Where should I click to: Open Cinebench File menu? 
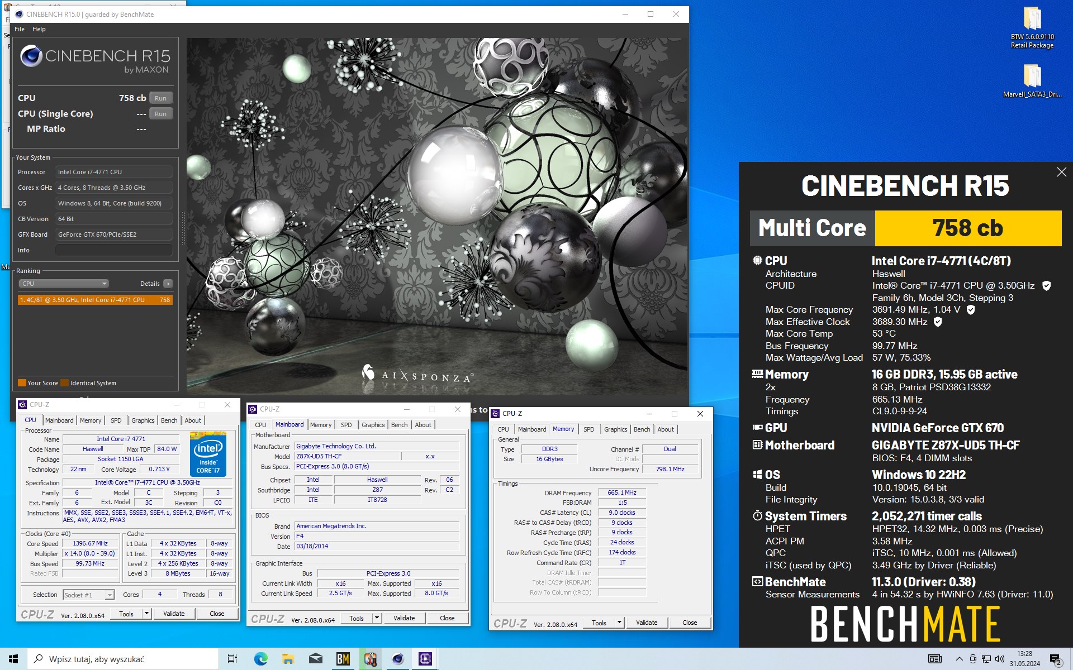20,29
